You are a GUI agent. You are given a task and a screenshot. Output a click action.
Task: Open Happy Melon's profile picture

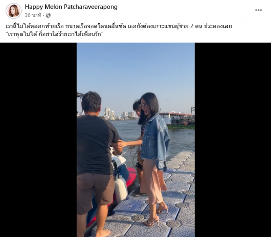[14, 11]
